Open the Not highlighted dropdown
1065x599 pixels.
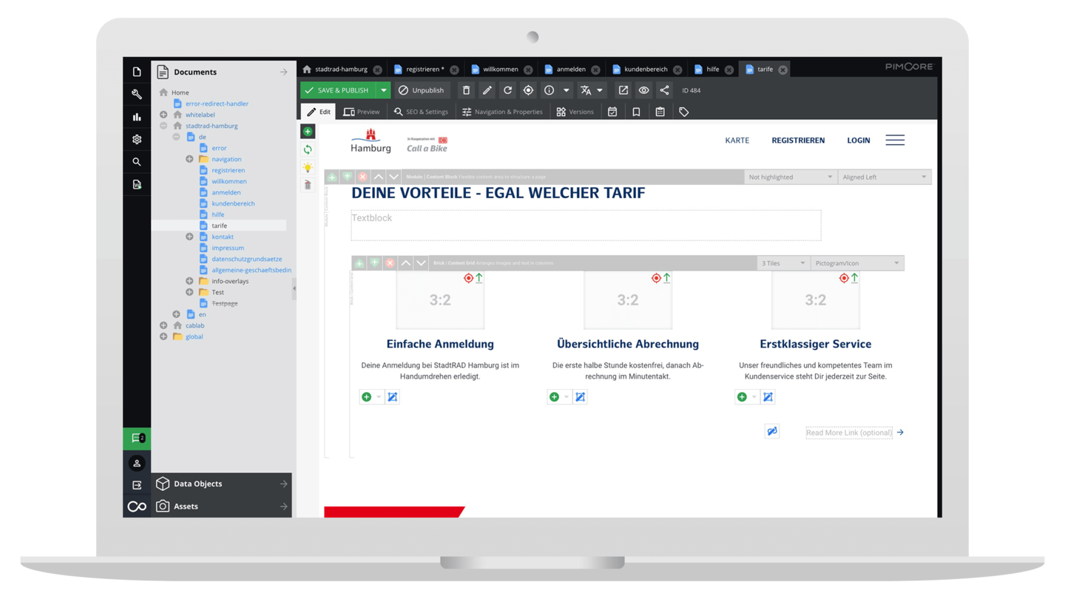790,177
